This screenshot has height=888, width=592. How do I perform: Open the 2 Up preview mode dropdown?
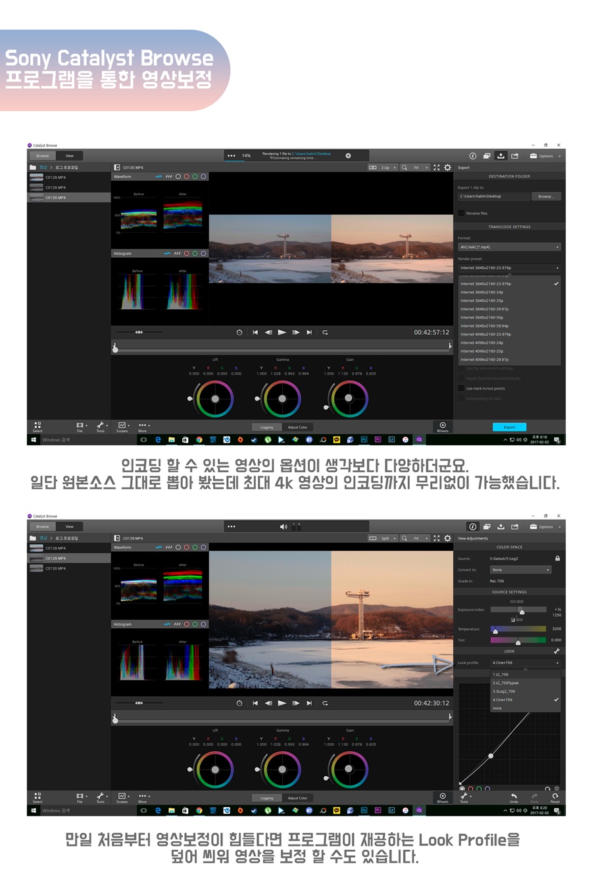click(383, 168)
